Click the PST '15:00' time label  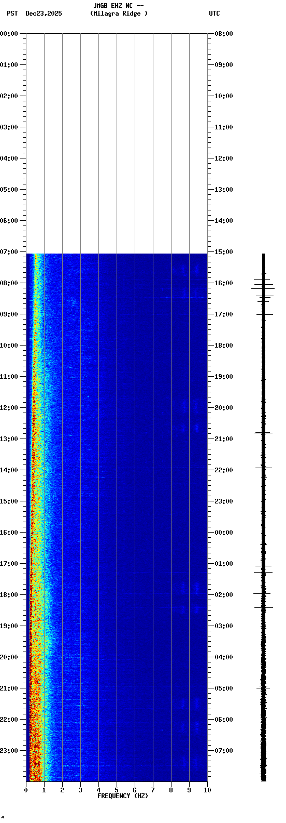point(9,501)
